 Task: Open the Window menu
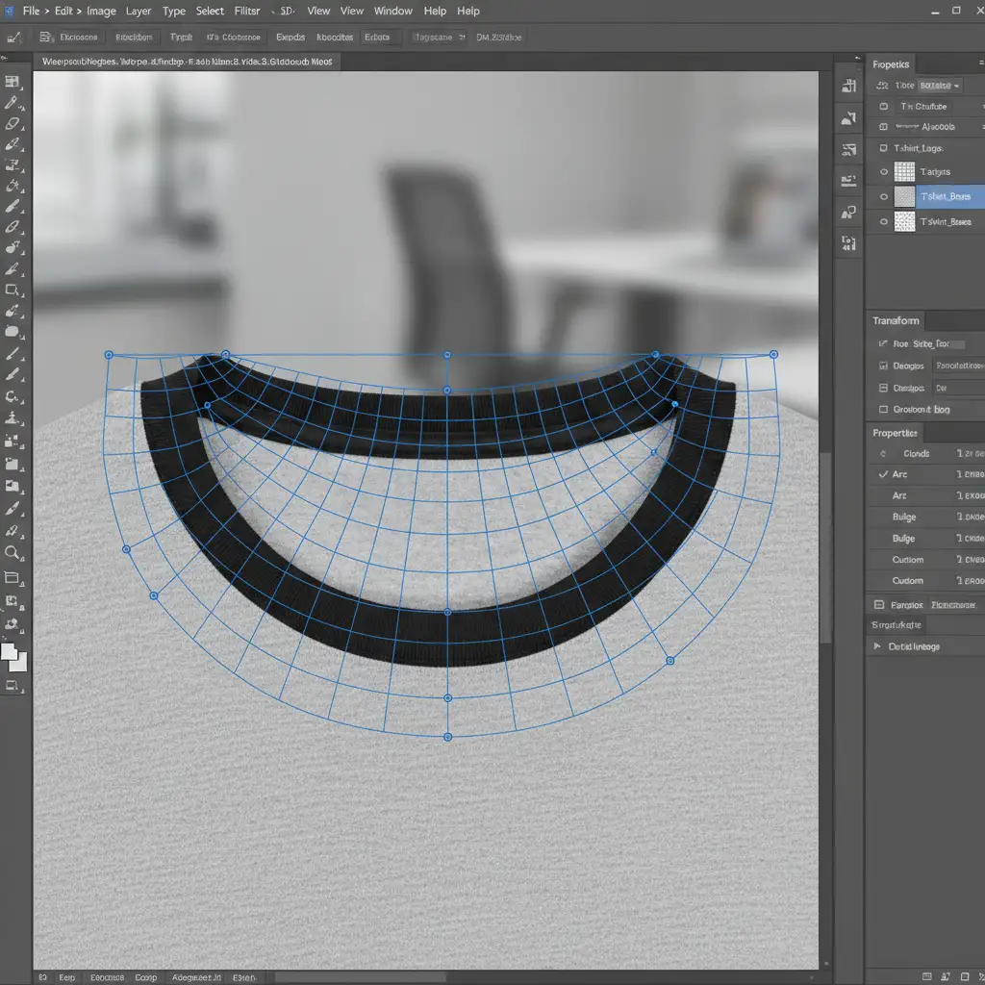coord(392,11)
